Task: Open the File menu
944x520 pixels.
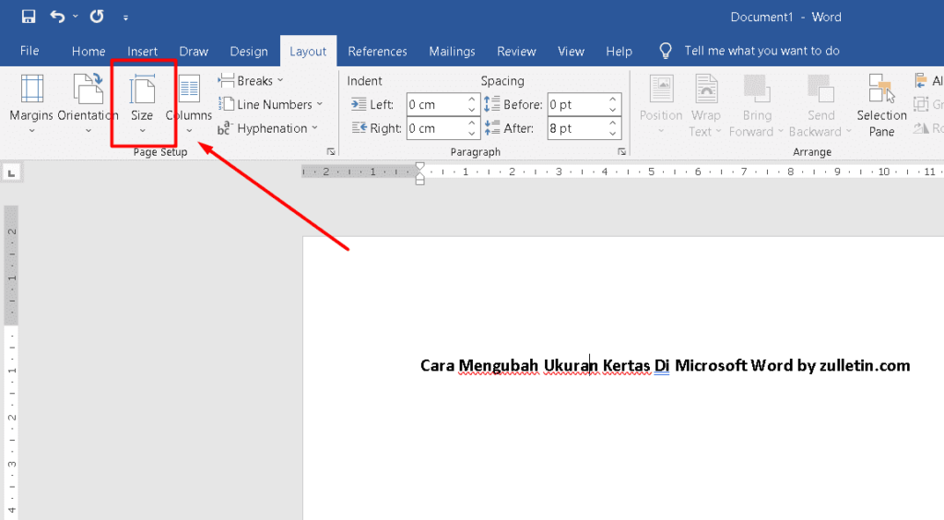Action: tap(29, 52)
